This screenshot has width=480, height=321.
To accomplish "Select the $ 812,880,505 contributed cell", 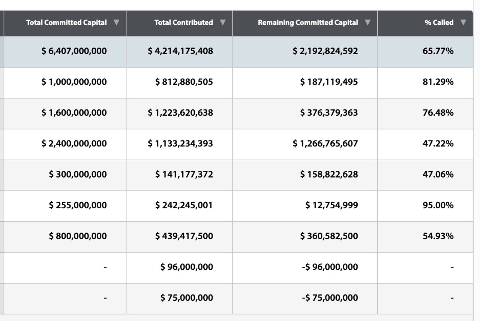I will [x=184, y=82].
